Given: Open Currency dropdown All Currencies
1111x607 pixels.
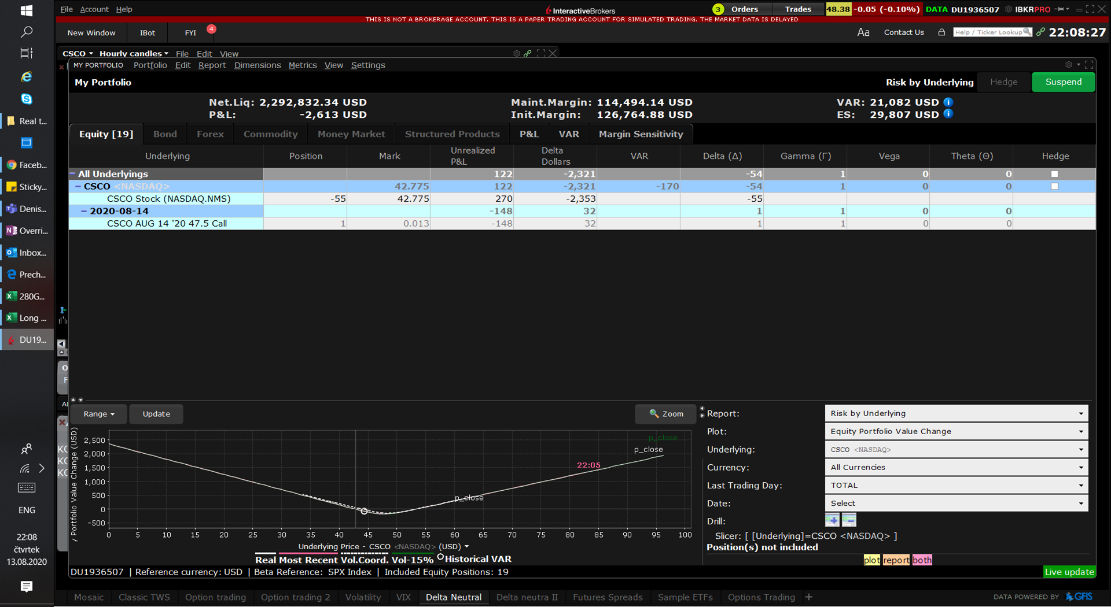Looking at the screenshot, I should pyautogui.click(x=957, y=467).
